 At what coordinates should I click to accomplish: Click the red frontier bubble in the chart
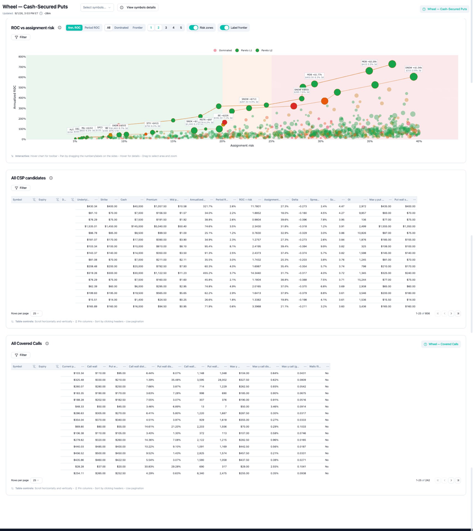(294, 106)
